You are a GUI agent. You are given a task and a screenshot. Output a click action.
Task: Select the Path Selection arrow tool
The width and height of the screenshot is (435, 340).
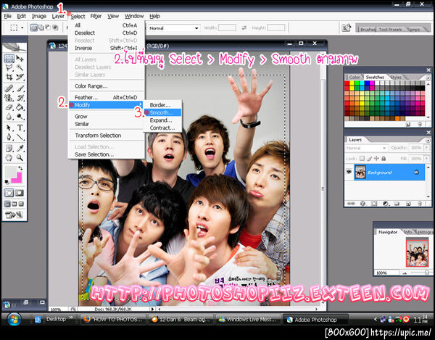click(x=9, y=128)
